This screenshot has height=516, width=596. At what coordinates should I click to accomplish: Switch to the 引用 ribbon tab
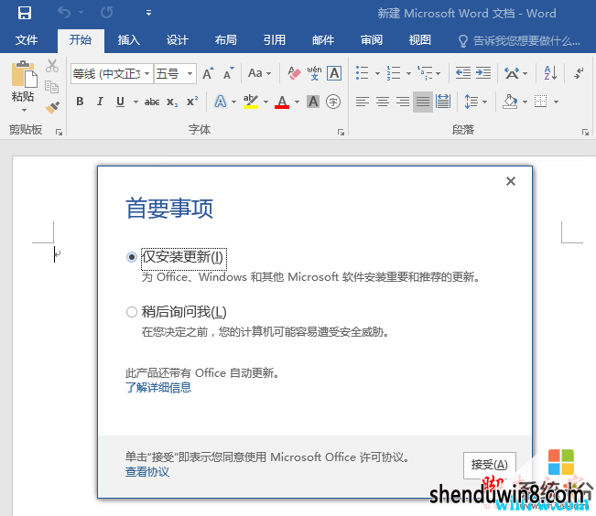click(x=275, y=40)
